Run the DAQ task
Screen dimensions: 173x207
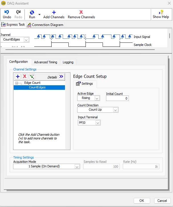32,13
